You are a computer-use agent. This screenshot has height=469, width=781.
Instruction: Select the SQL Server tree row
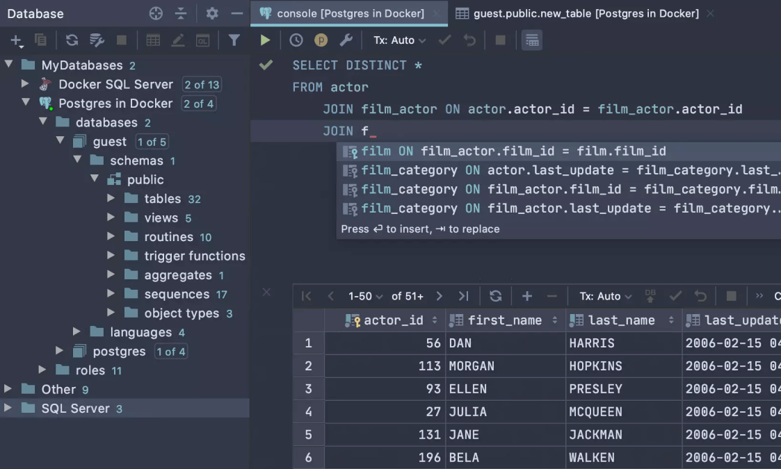[x=124, y=409]
